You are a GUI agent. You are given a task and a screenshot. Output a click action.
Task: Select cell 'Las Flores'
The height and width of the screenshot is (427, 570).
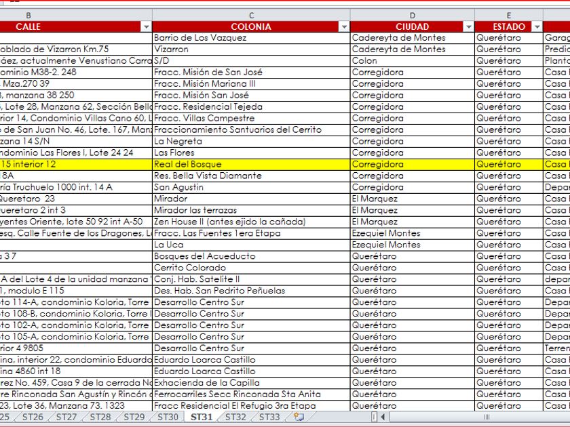pos(251,153)
